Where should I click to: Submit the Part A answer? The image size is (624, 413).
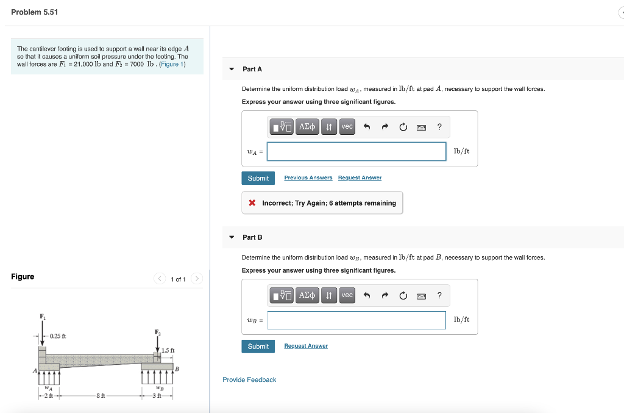tap(258, 178)
